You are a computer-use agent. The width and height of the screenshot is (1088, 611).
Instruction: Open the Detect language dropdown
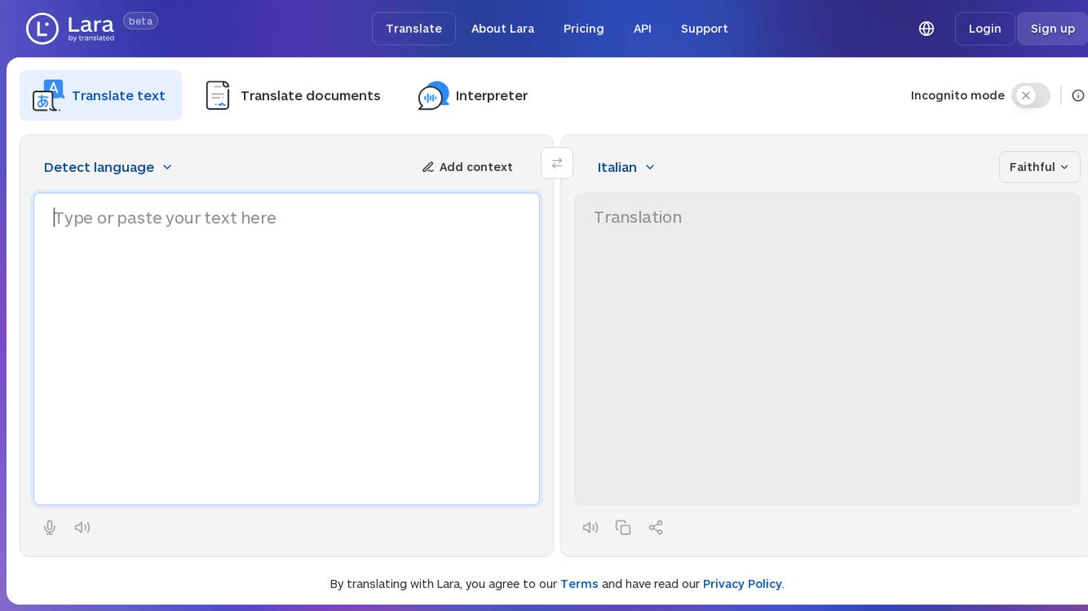[x=108, y=167]
